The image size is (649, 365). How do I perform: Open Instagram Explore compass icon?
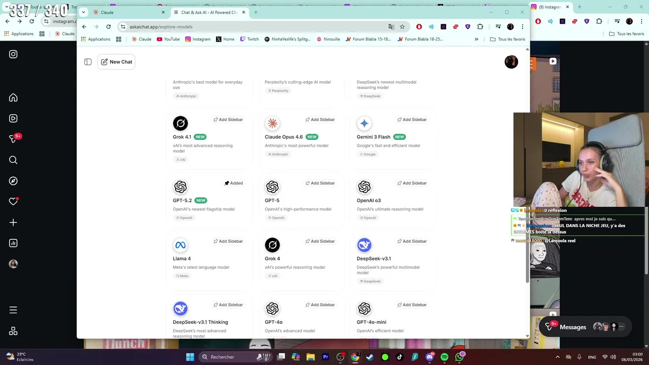pyautogui.click(x=13, y=180)
